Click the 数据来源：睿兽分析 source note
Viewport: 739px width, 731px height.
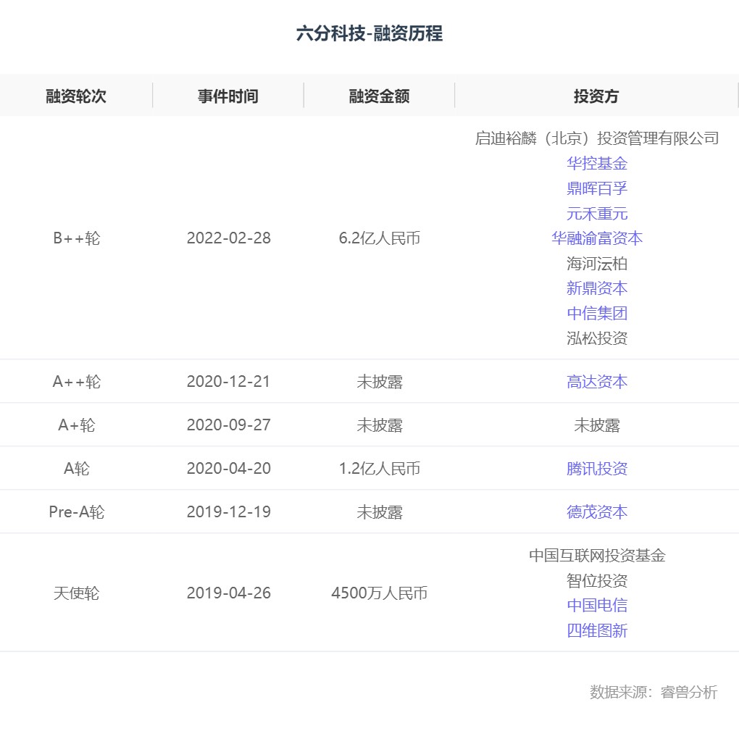654,692
